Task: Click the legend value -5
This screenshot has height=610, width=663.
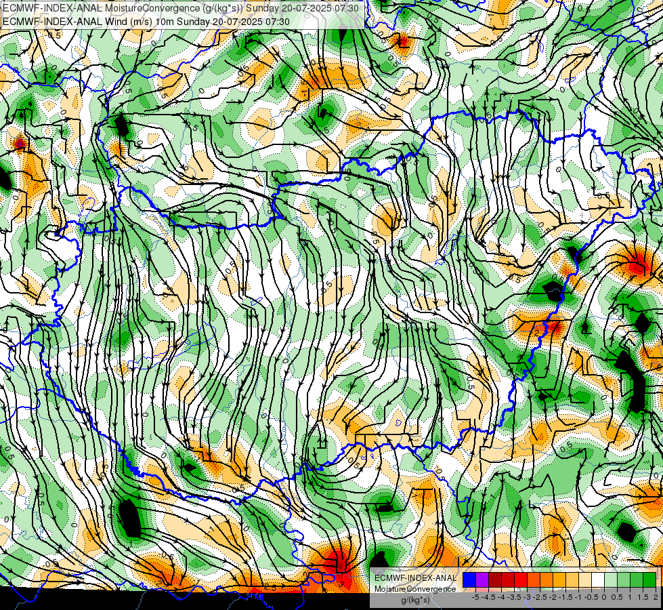Action: coord(475,597)
